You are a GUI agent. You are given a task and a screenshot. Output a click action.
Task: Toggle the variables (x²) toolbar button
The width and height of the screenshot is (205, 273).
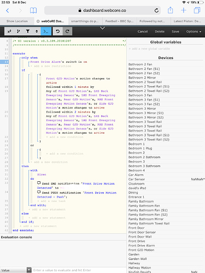point(9,31)
